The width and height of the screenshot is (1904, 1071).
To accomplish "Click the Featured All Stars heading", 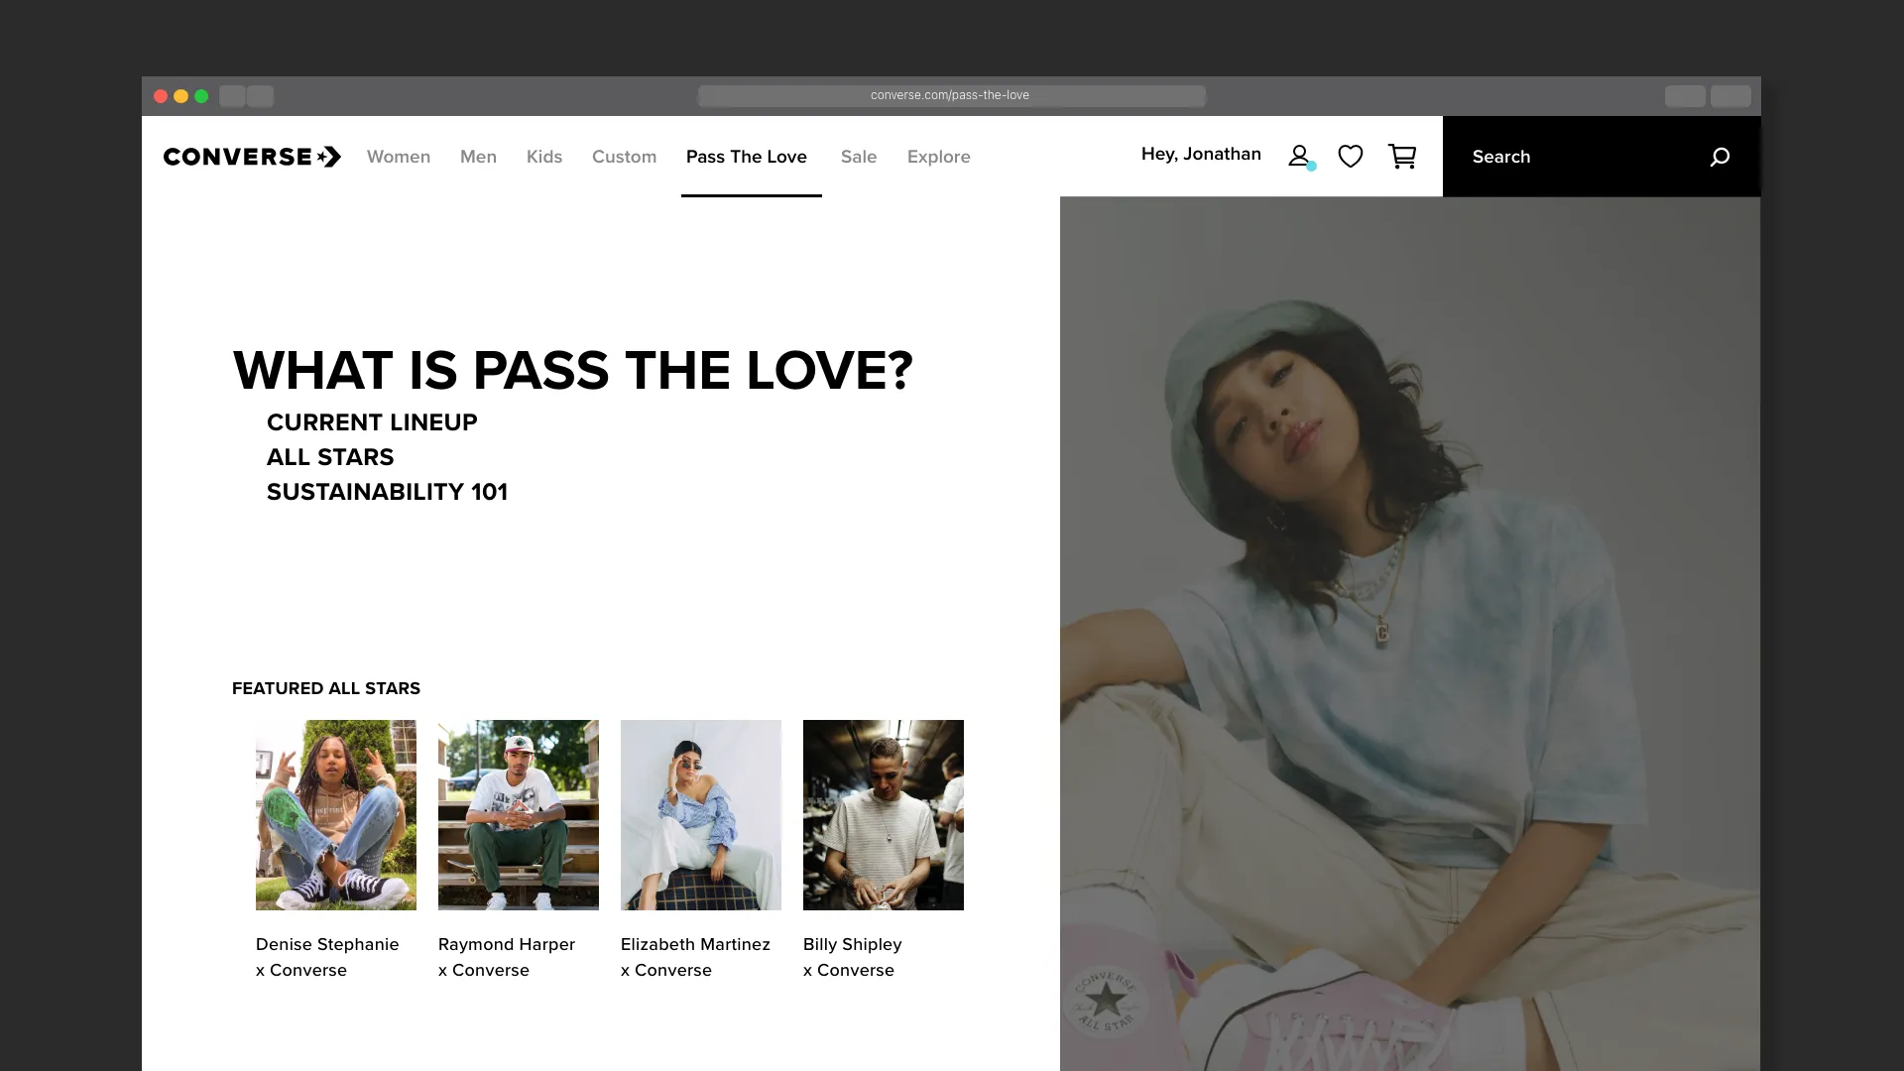I will point(326,688).
